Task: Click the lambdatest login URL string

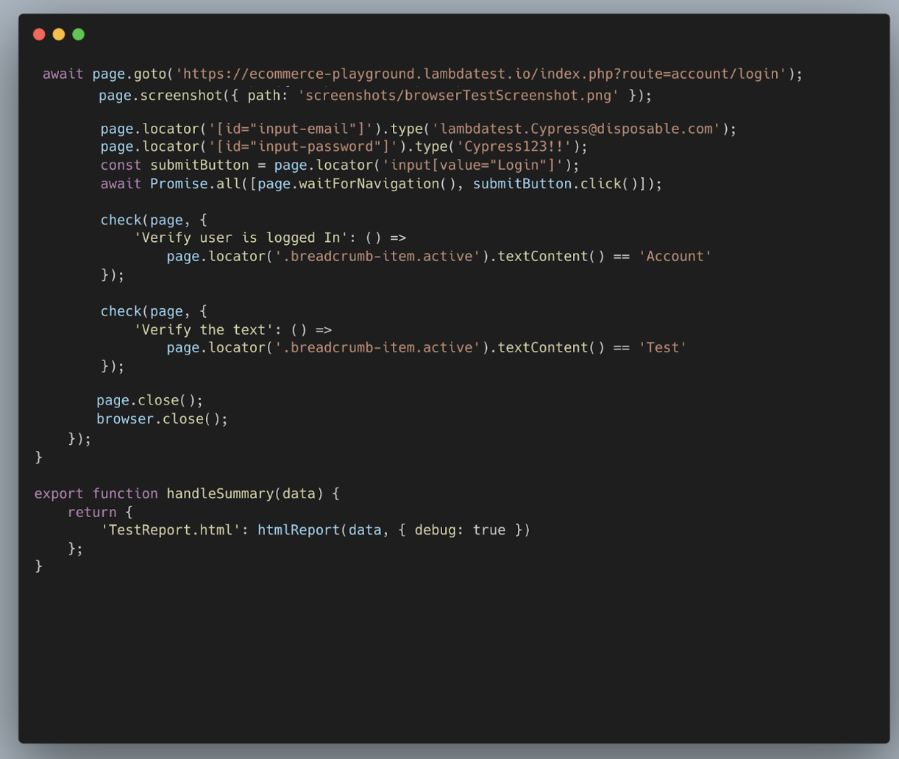Action: [x=481, y=74]
